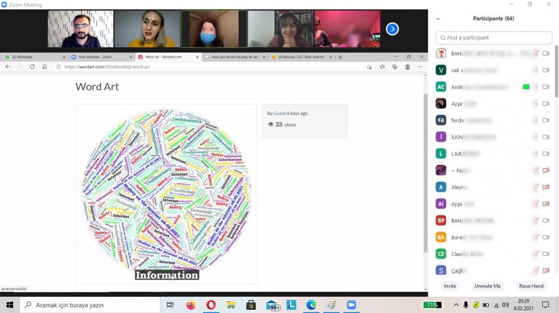The width and height of the screenshot is (559, 313).
Task: Open the browser profile avatar
Action: 407,67
